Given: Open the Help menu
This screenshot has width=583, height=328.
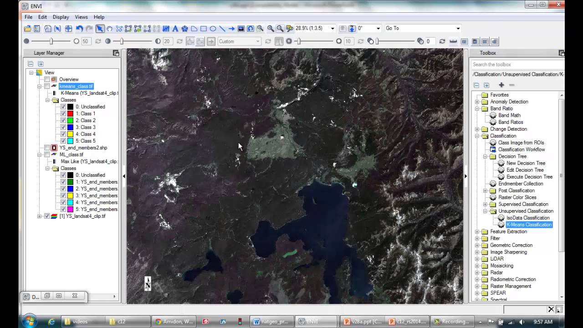Looking at the screenshot, I should (99, 17).
